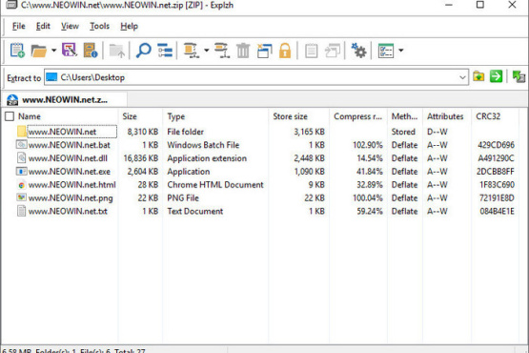Open the Help menu

click(129, 26)
